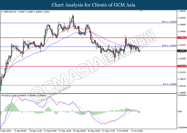Click the chart title mentioning GCM Asia
187x133 pixels.
click(93, 5)
